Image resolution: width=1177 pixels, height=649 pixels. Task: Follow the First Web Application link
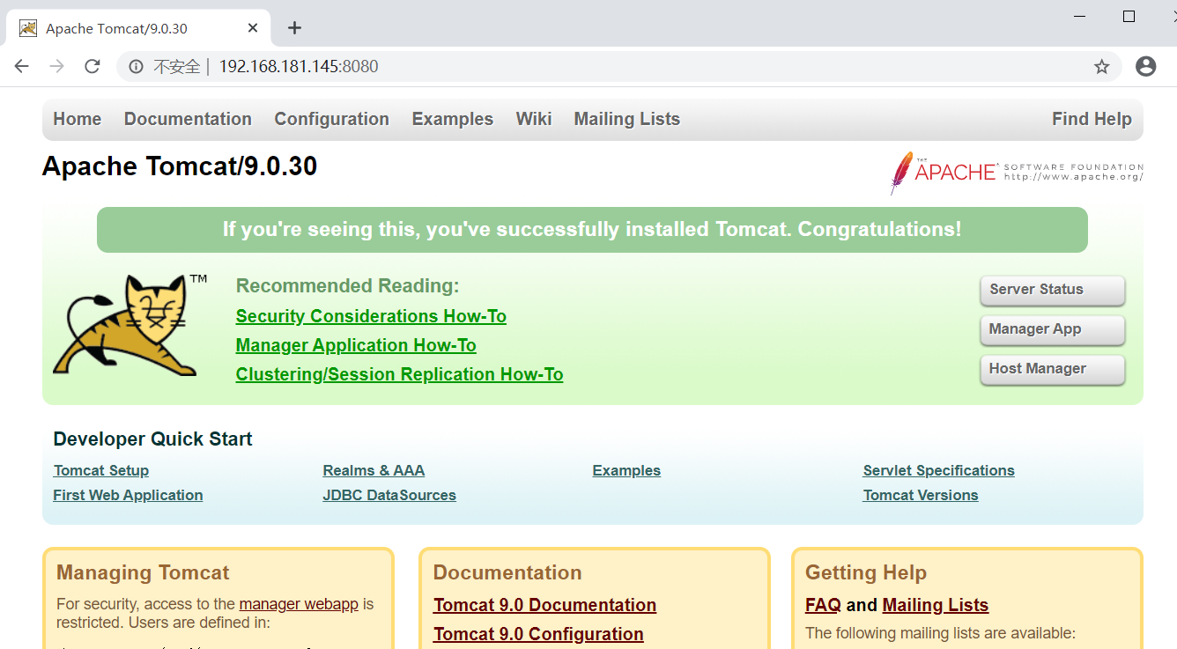128,495
